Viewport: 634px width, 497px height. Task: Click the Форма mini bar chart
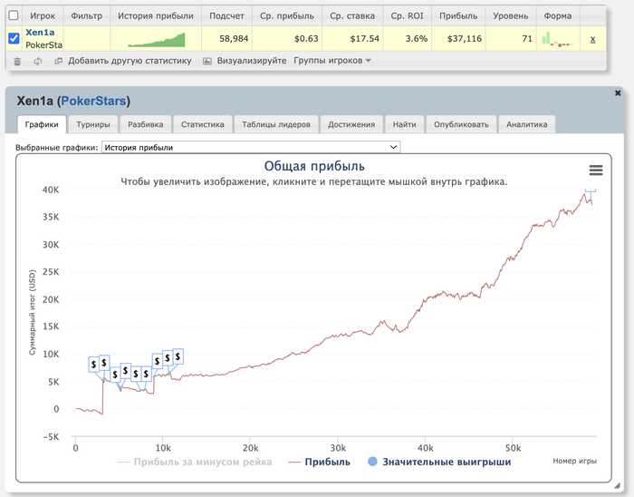click(558, 39)
